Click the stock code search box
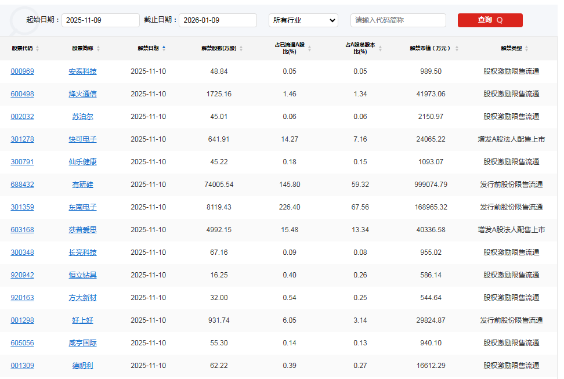The height and width of the screenshot is (379, 564). pyautogui.click(x=397, y=20)
